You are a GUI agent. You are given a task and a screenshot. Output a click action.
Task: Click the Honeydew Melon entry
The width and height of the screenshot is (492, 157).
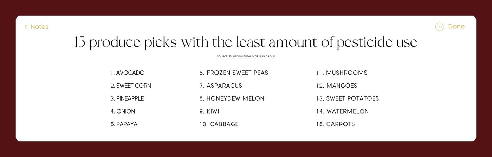point(232,98)
